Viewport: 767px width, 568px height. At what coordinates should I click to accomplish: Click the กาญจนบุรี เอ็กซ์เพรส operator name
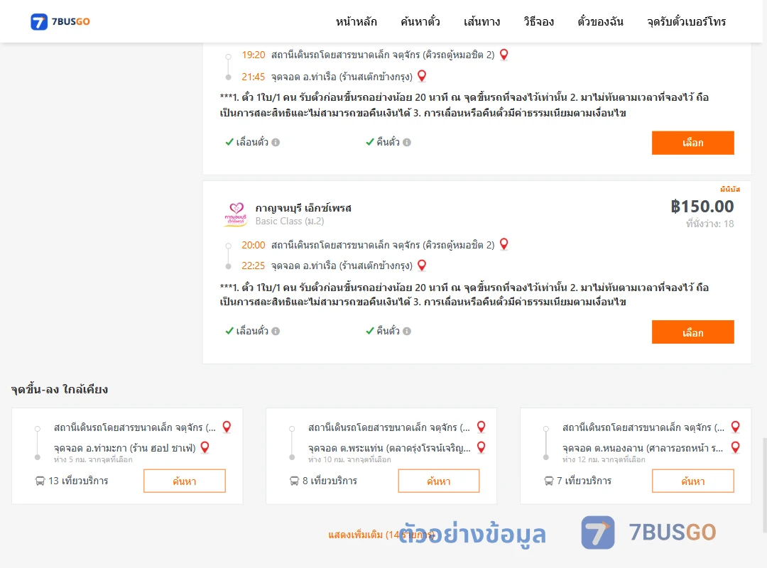tap(303, 208)
